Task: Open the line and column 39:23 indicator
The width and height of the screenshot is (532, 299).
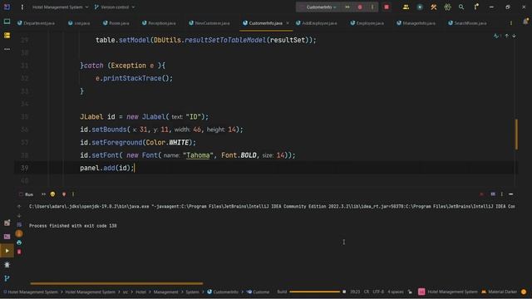Action: click(355, 292)
